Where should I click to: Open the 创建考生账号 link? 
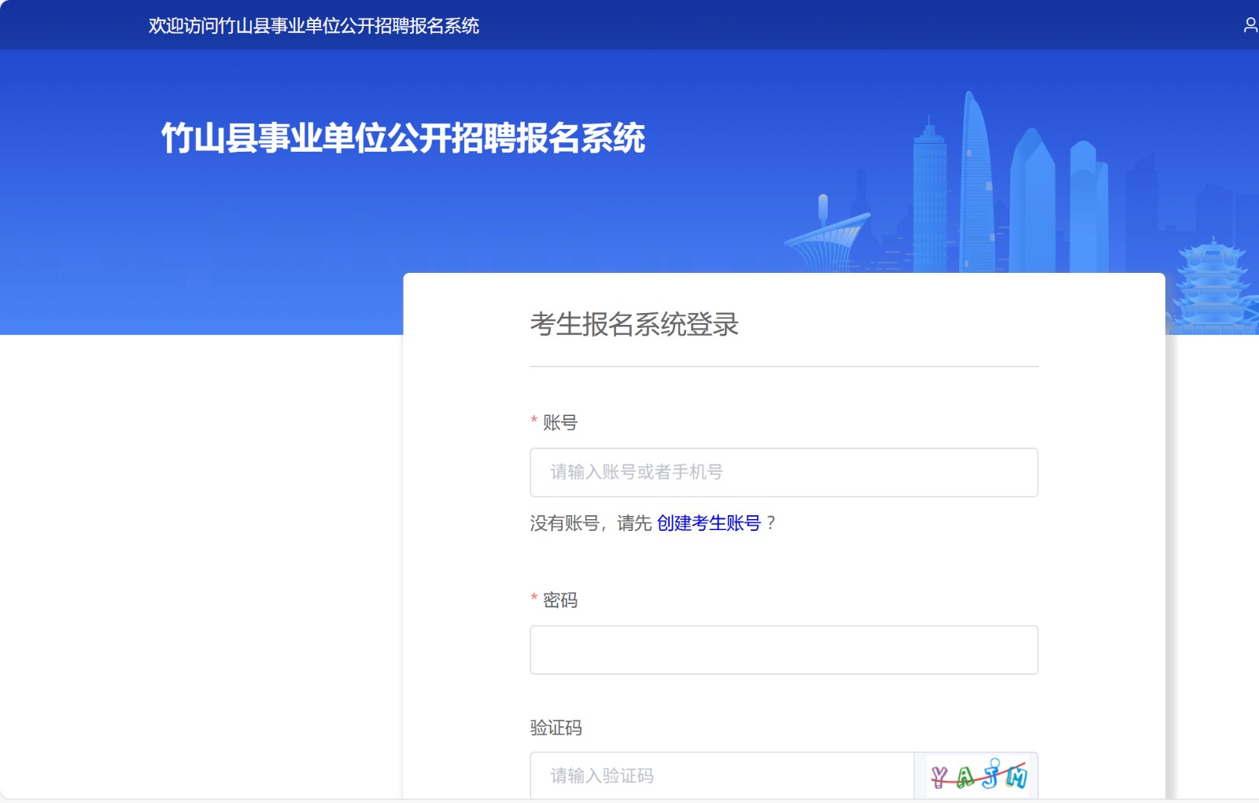(x=708, y=523)
